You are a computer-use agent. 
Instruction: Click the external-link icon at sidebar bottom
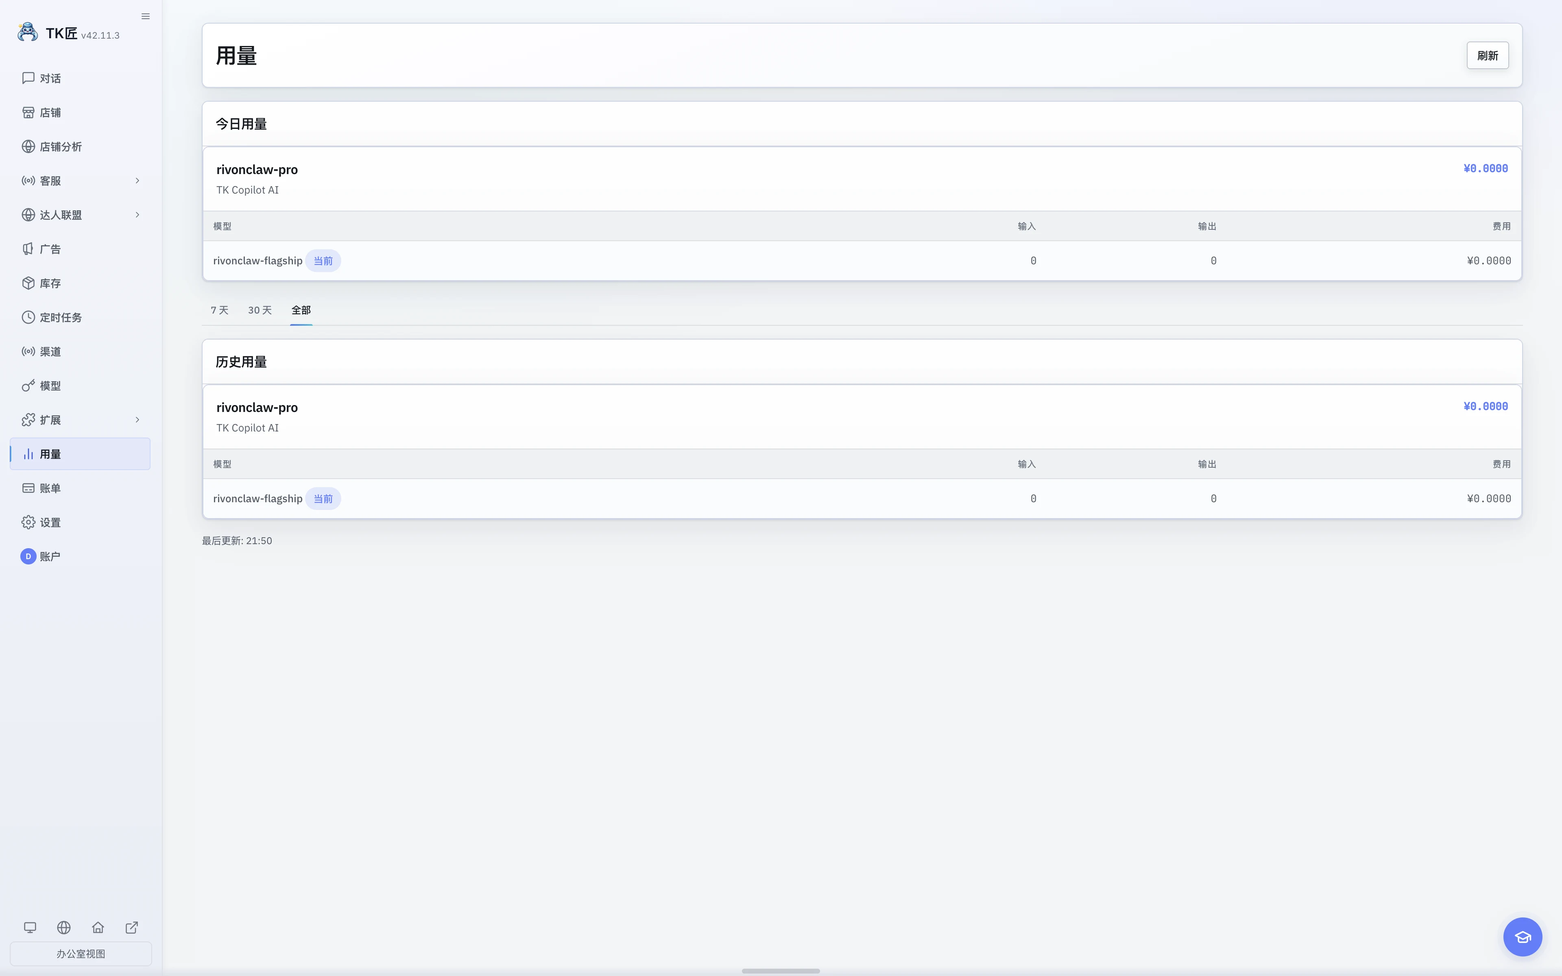tap(132, 928)
